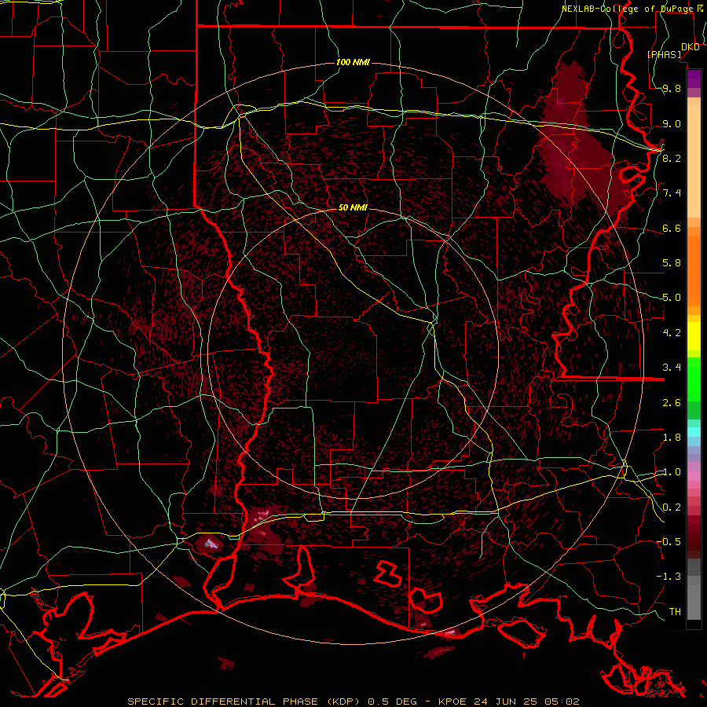The image size is (707, 707).
Task: Select the "[PHAS]" unit label above the scale
Action: (664, 54)
